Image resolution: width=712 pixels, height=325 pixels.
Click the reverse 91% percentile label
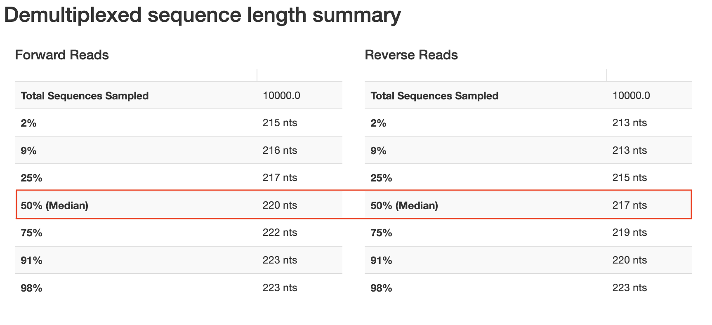point(381,260)
